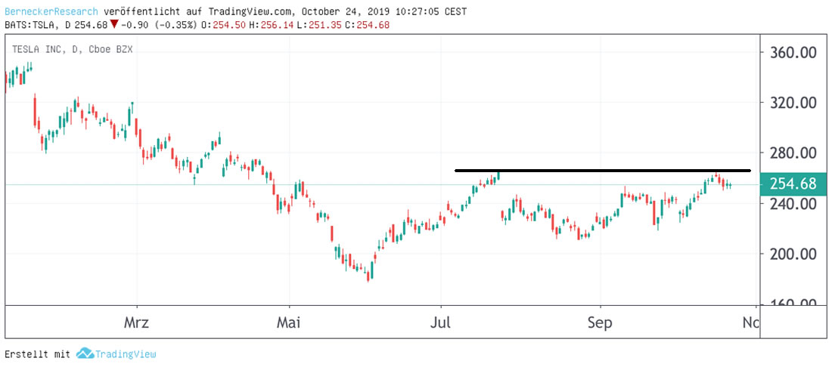
Task: Click the TradingView wordmark at bottom
Action: [126, 353]
